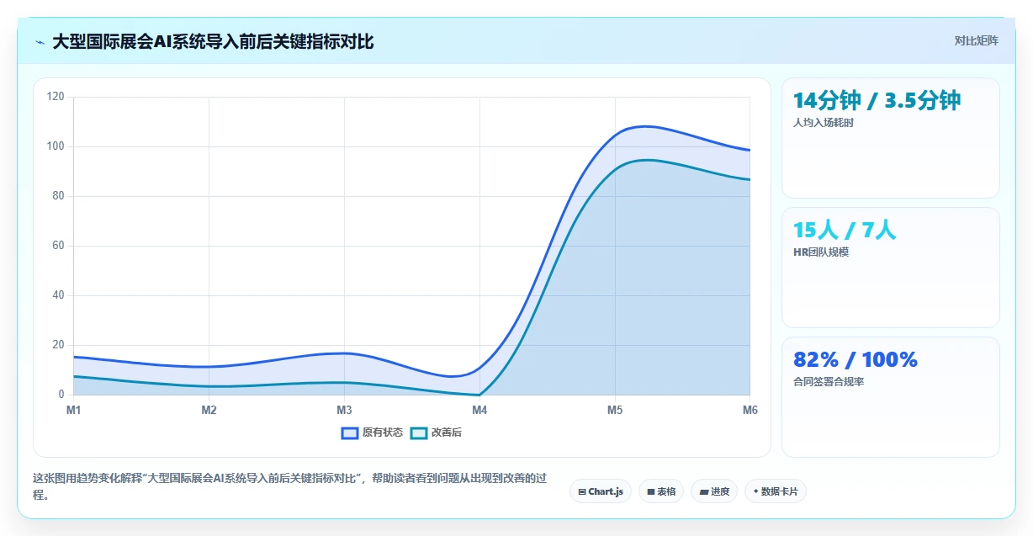Image resolution: width=1033 pixels, height=536 pixels.
Task: Click the 20 y-axis value
Action: click(58, 345)
